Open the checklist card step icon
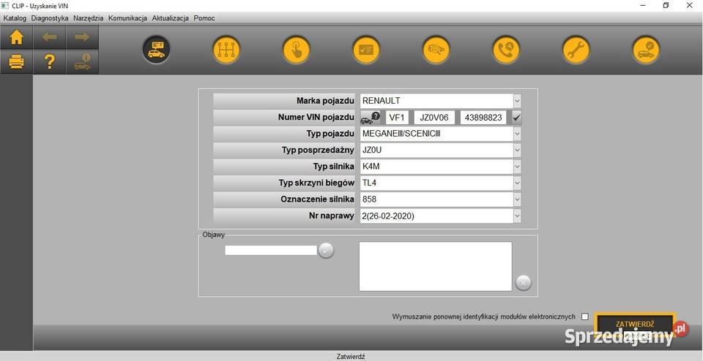The image size is (703, 361). (x=366, y=50)
